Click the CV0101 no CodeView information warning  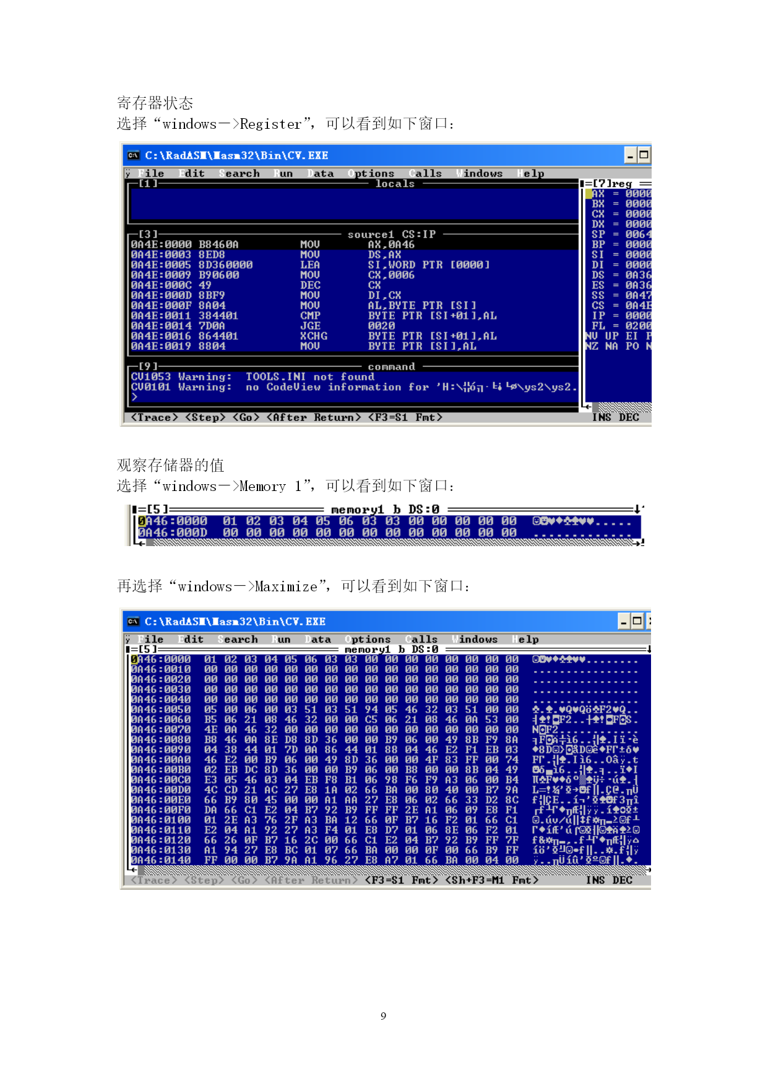click(354, 387)
